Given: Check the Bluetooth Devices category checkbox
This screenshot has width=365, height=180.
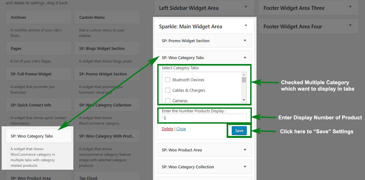Looking at the screenshot, I should tap(168, 80).
